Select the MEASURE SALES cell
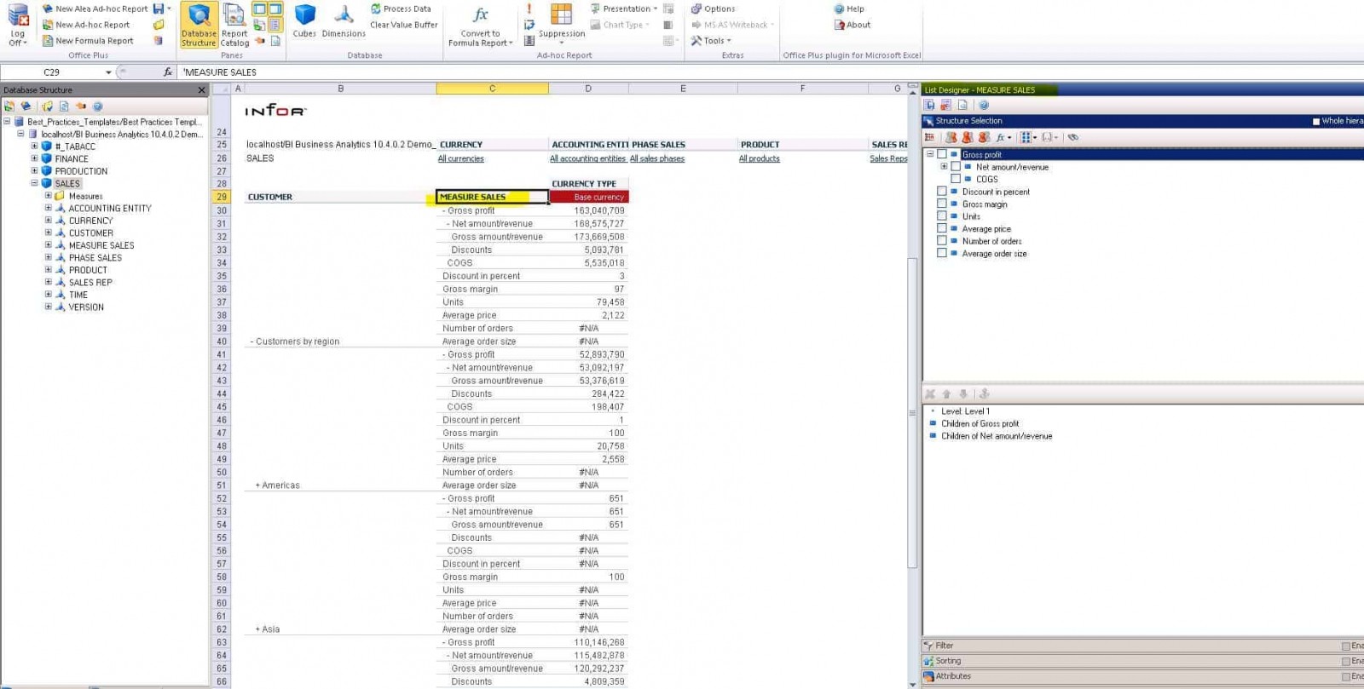The height and width of the screenshot is (689, 1364). pos(492,197)
